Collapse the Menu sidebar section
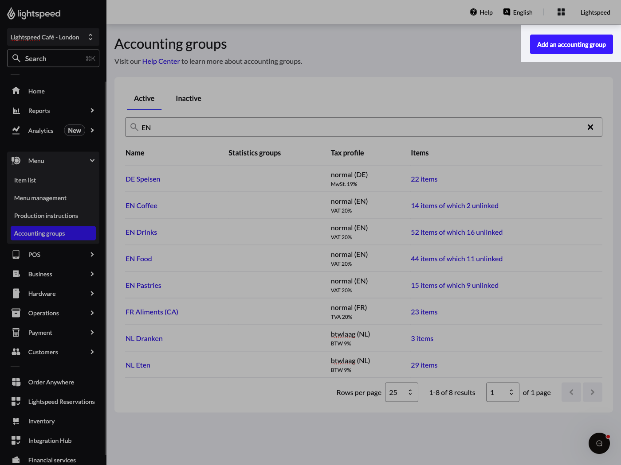Screen dimensions: 621x465 point(92,160)
